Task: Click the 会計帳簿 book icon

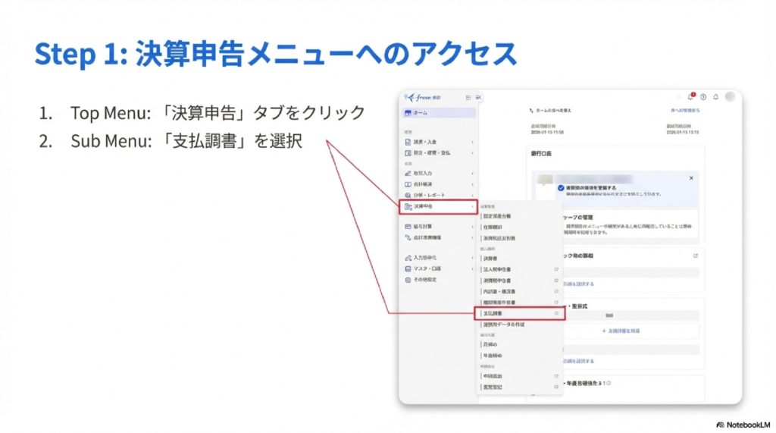Action: pyautogui.click(x=408, y=184)
